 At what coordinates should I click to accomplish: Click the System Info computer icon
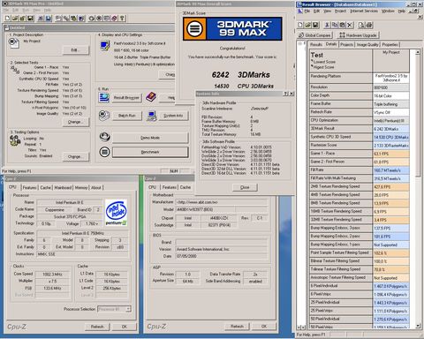152,116
